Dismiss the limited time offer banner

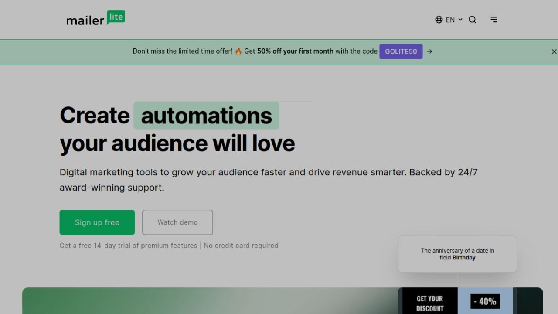[x=554, y=51]
